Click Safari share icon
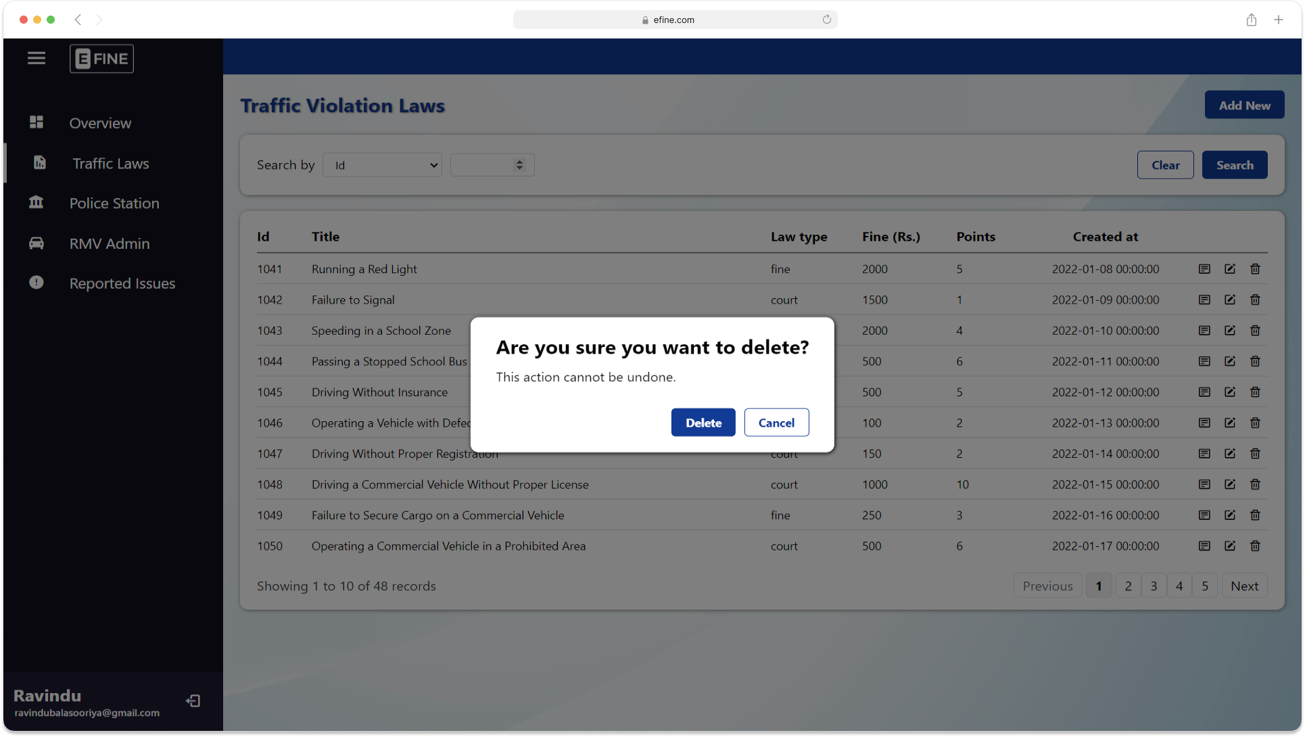Image resolution: width=1305 pixels, height=737 pixels. (x=1252, y=20)
